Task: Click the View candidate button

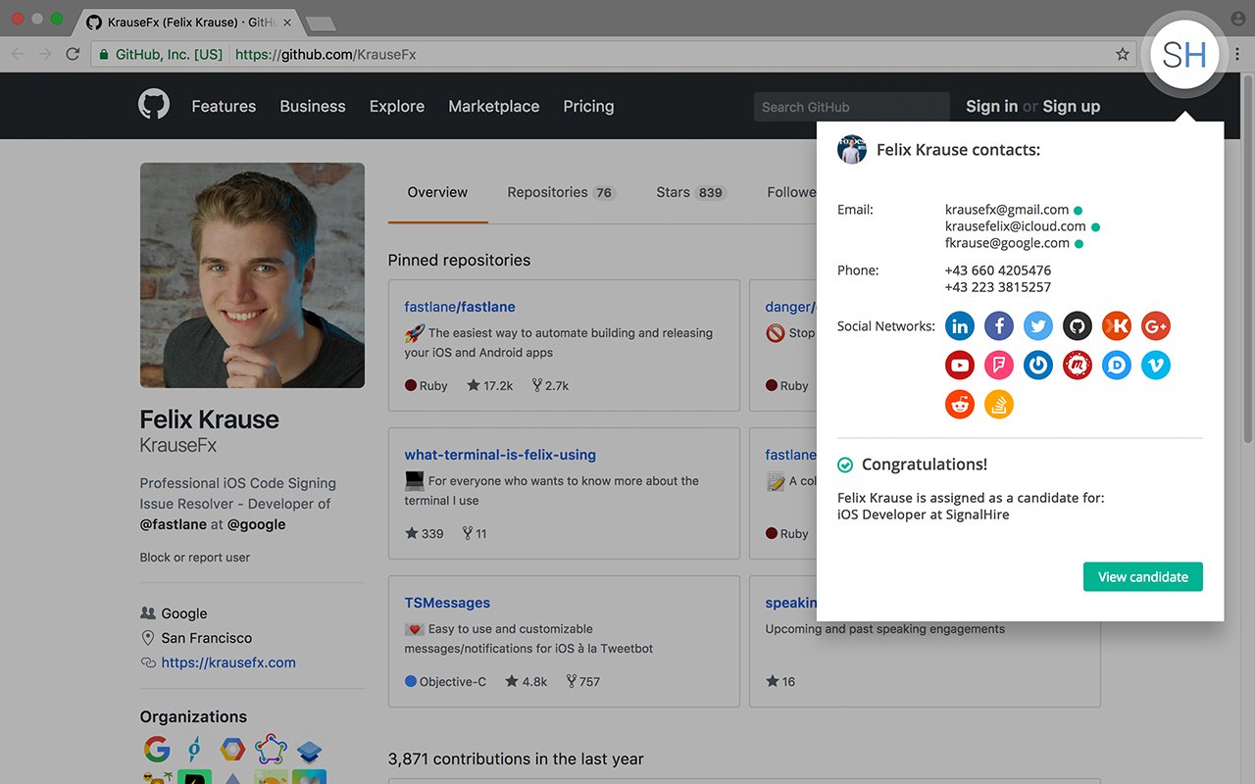Action: [1142, 576]
